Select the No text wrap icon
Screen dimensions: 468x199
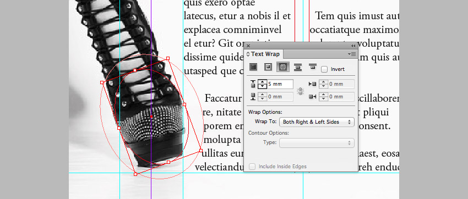click(x=253, y=67)
